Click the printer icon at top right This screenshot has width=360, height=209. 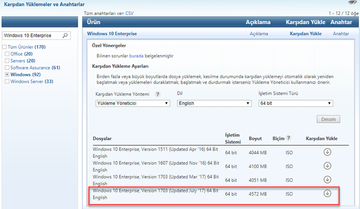pyautogui.click(x=353, y=2)
